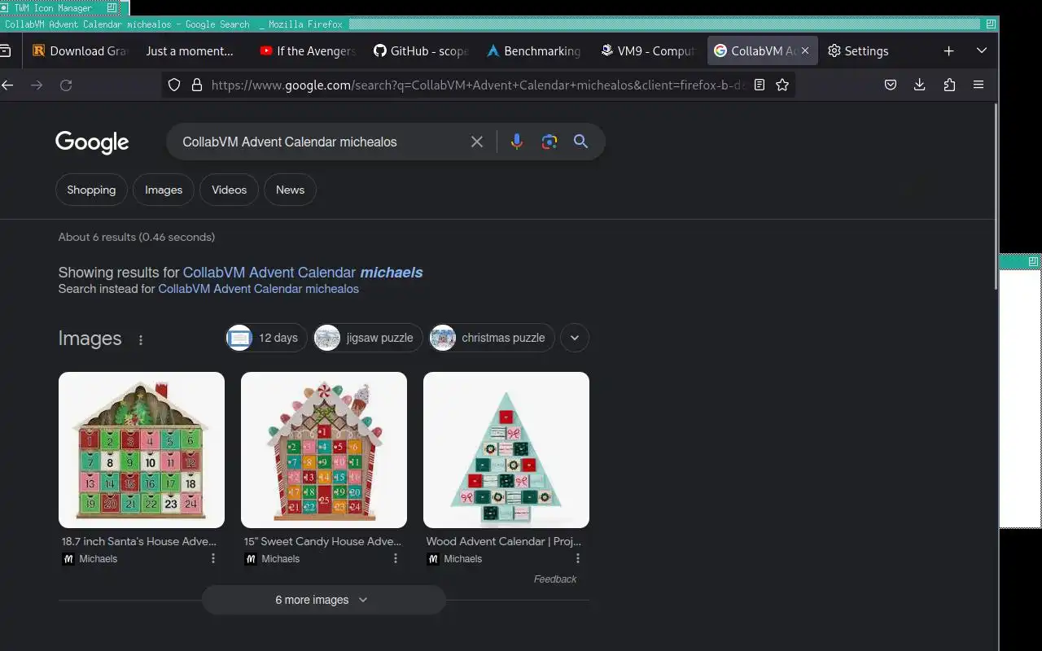Toggle reader view in the address bar
Viewport: 1042px width, 651px height.
[x=760, y=85]
